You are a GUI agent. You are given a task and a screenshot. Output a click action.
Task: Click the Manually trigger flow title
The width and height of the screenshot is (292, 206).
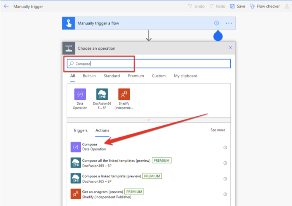28,7
